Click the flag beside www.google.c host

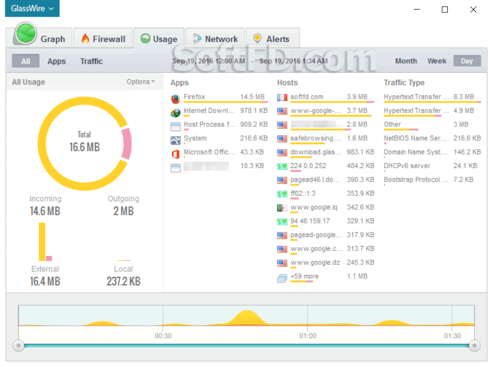[x=282, y=249]
